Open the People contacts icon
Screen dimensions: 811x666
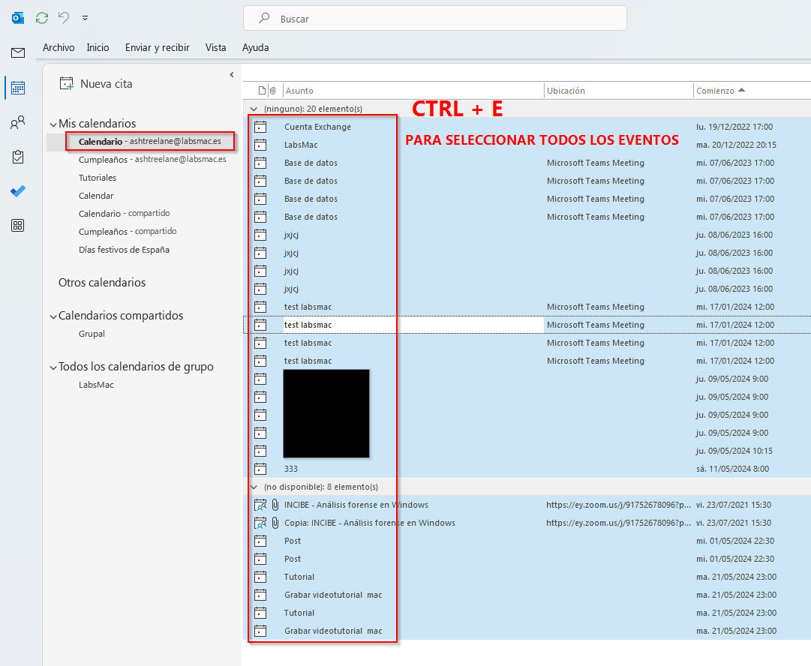(18, 122)
